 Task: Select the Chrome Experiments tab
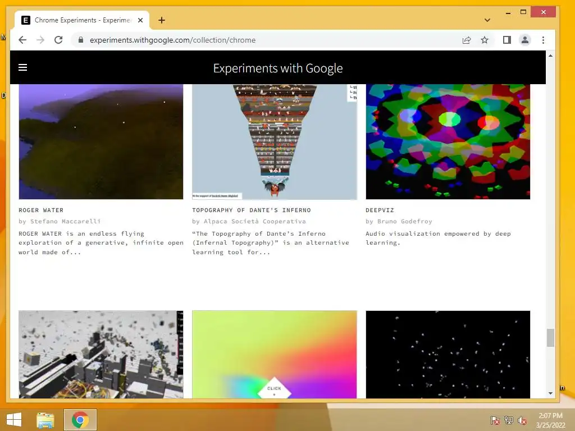click(82, 20)
